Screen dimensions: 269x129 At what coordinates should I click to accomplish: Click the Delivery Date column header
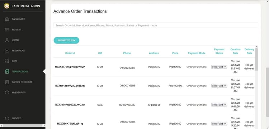coord(249,51)
